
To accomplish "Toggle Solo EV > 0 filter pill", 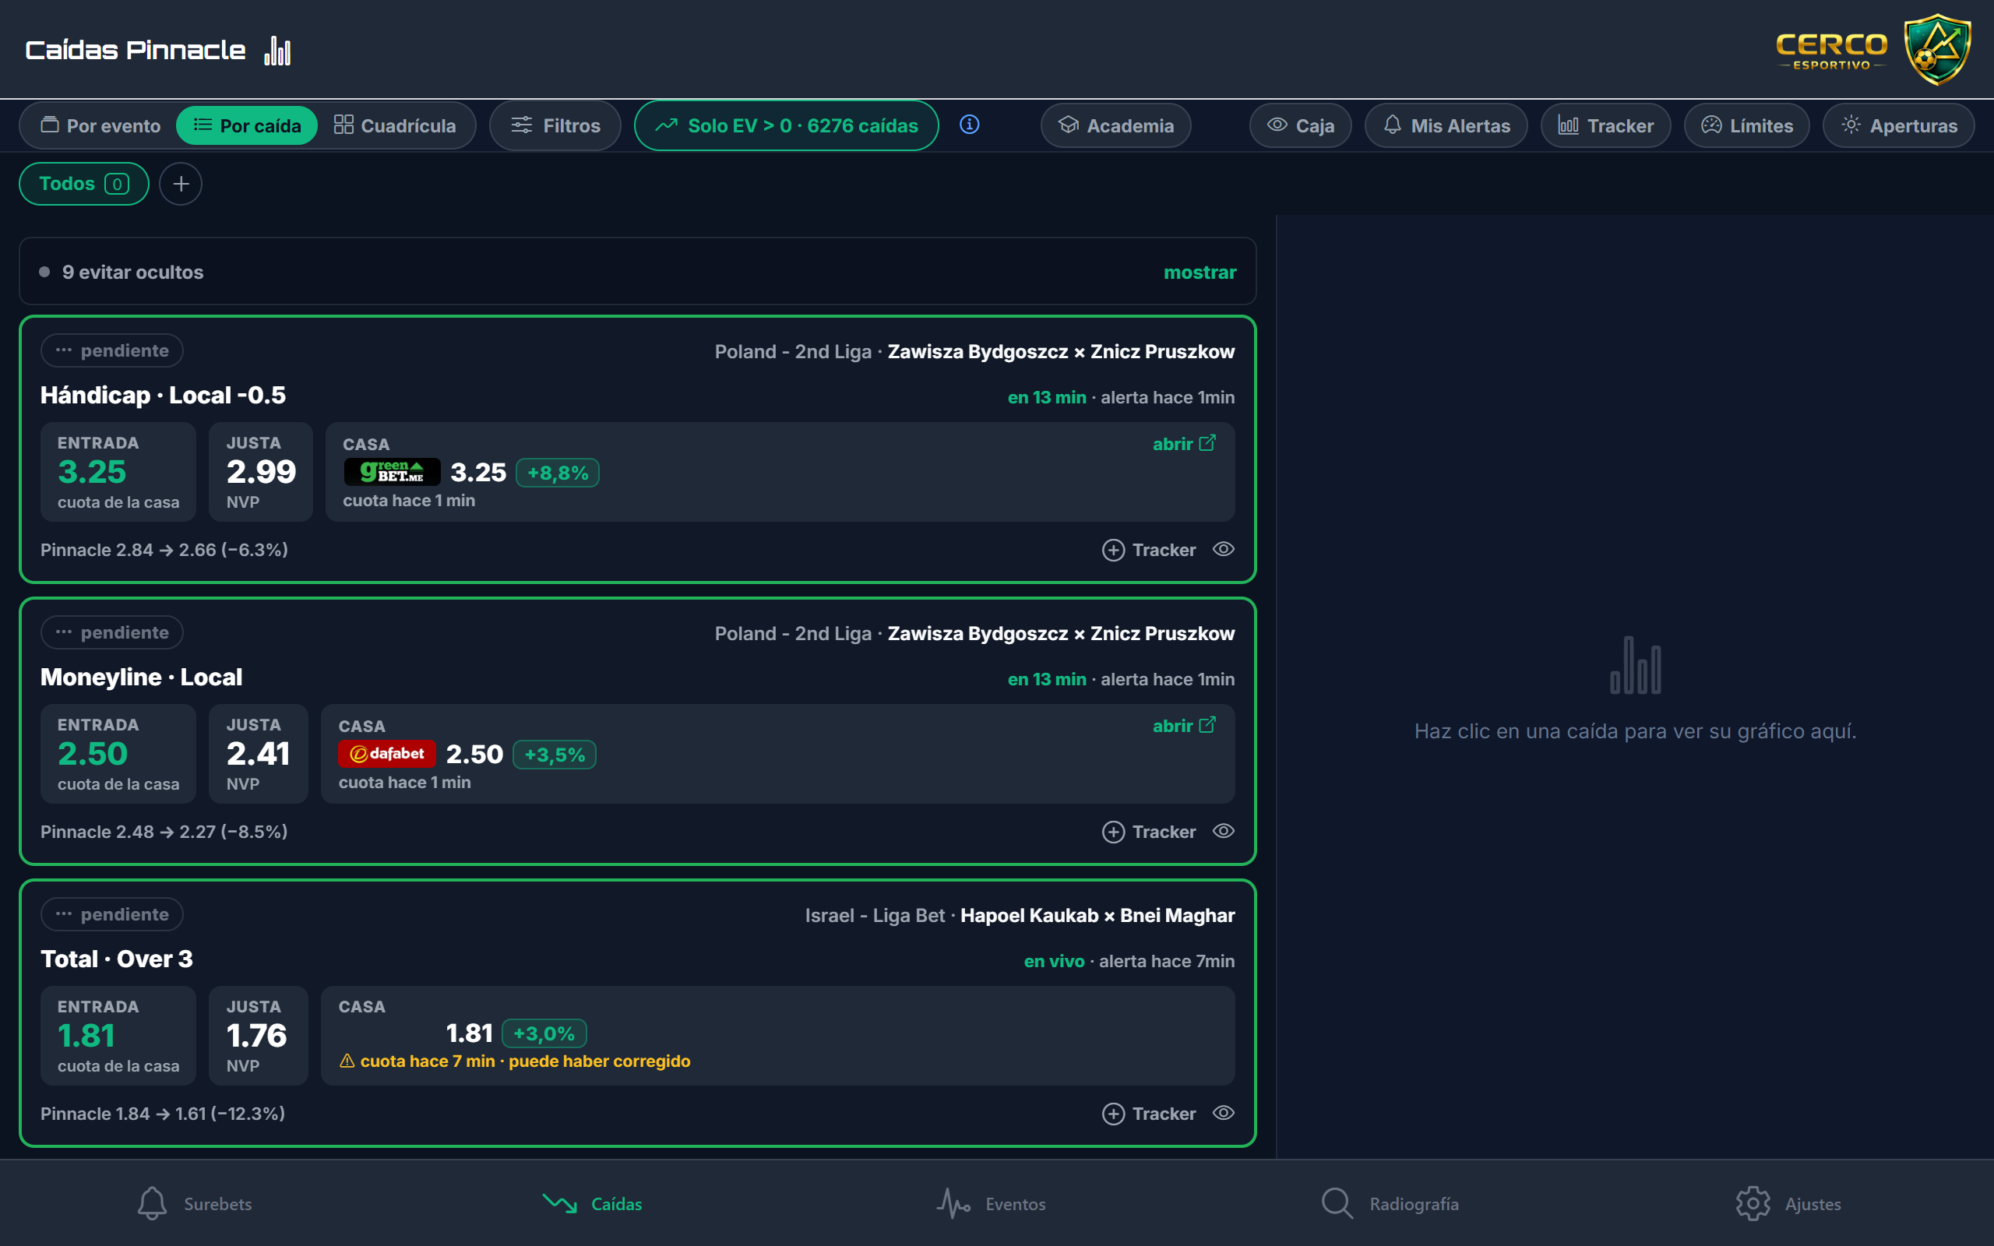I will pyautogui.click(x=786, y=125).
